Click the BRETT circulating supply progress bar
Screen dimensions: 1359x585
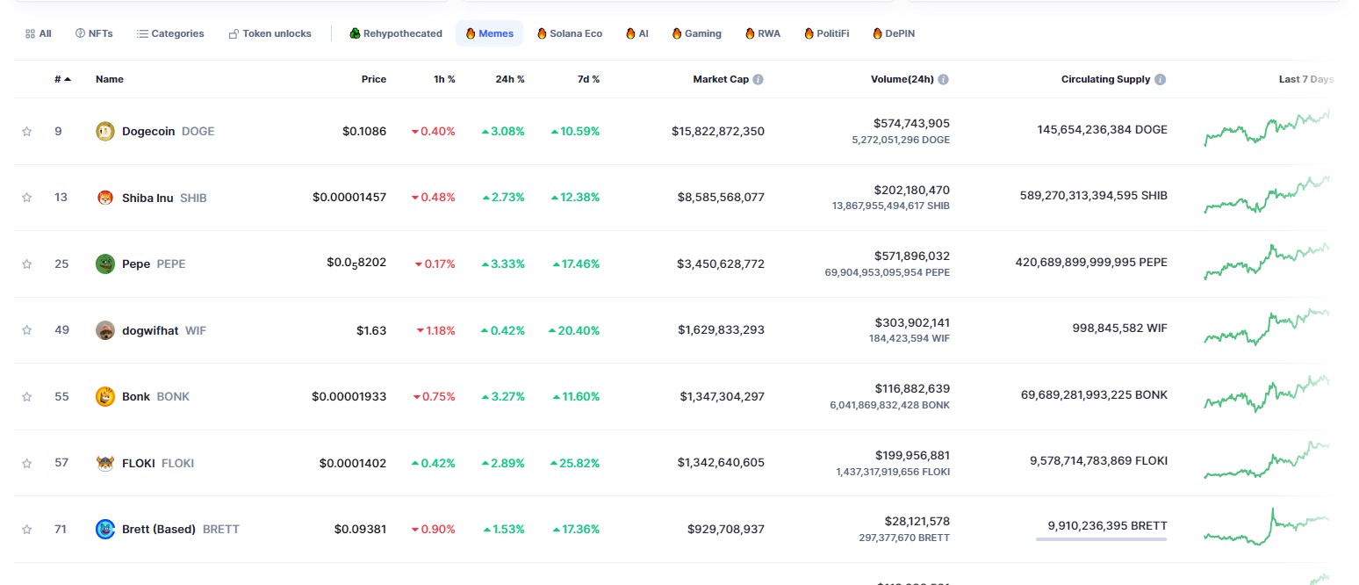click(1101, 539)
